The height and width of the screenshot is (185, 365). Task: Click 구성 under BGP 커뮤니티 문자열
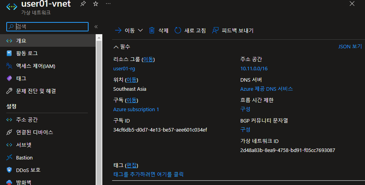coord(245,130)
